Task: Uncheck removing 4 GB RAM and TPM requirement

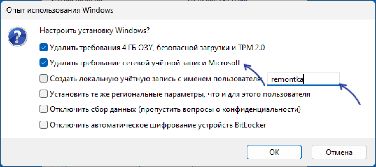Action: tap(43, 47)
